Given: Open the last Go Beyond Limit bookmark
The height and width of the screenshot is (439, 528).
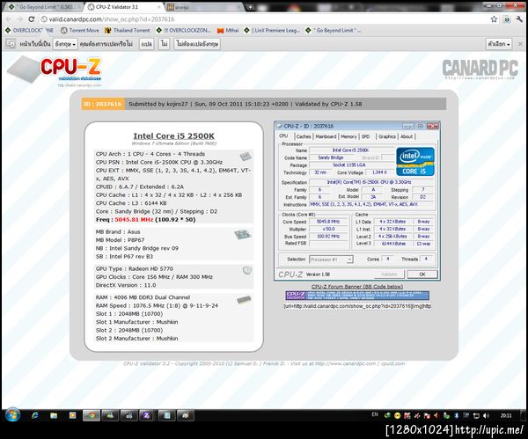Looking at the screenshot, I should click(334, 30).
